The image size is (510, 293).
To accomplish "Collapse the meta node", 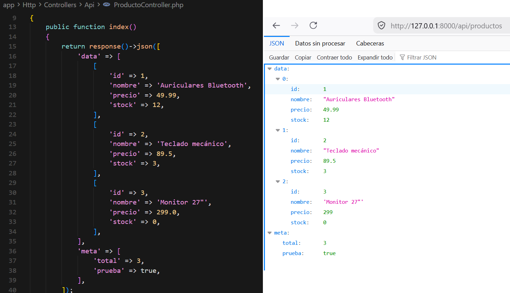I will tap(270, 233).
